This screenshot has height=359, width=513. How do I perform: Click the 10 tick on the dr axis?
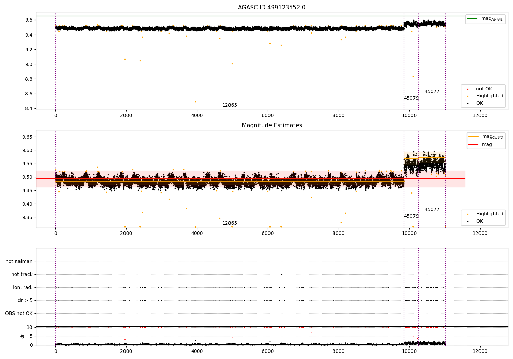pyautogui.click(x=30, y=327)
